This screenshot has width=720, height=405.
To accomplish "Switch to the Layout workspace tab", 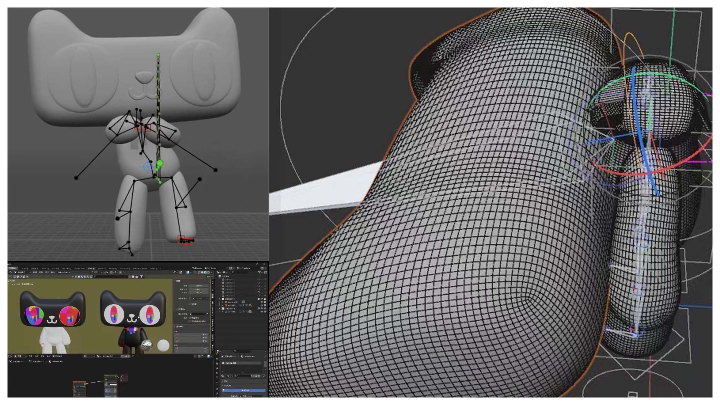I will point(25,268).
